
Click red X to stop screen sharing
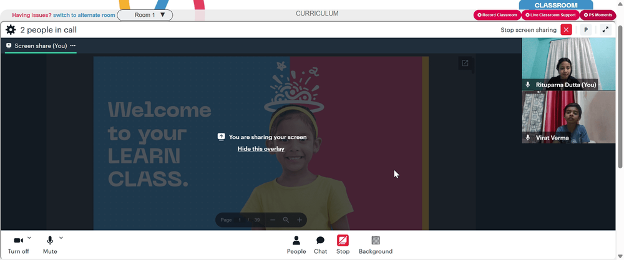coord(566,30)
